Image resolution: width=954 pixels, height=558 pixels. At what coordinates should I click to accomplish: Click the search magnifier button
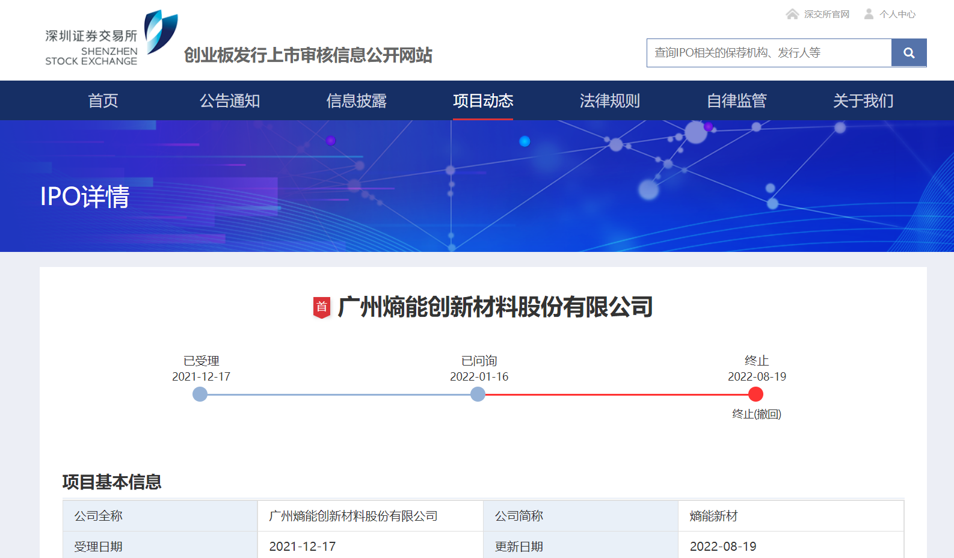coord(909,53)
